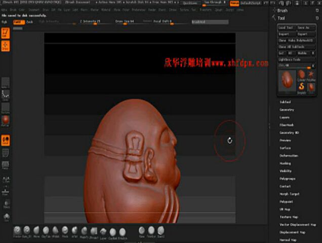Click the Save As button in Tool panel

pos(306,27)
